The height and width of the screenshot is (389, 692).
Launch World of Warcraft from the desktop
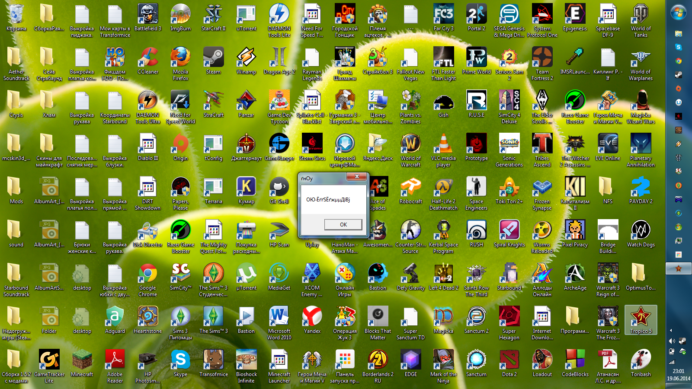(411, 150)
